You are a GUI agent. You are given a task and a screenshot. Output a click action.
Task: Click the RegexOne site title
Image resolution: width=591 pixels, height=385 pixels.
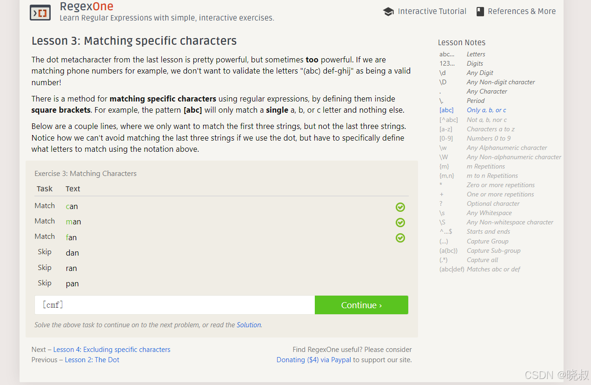click(x=86, y=7)
